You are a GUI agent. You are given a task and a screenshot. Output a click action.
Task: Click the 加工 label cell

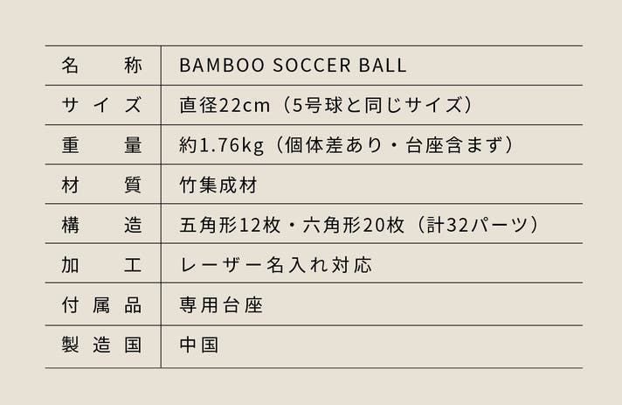101,264
